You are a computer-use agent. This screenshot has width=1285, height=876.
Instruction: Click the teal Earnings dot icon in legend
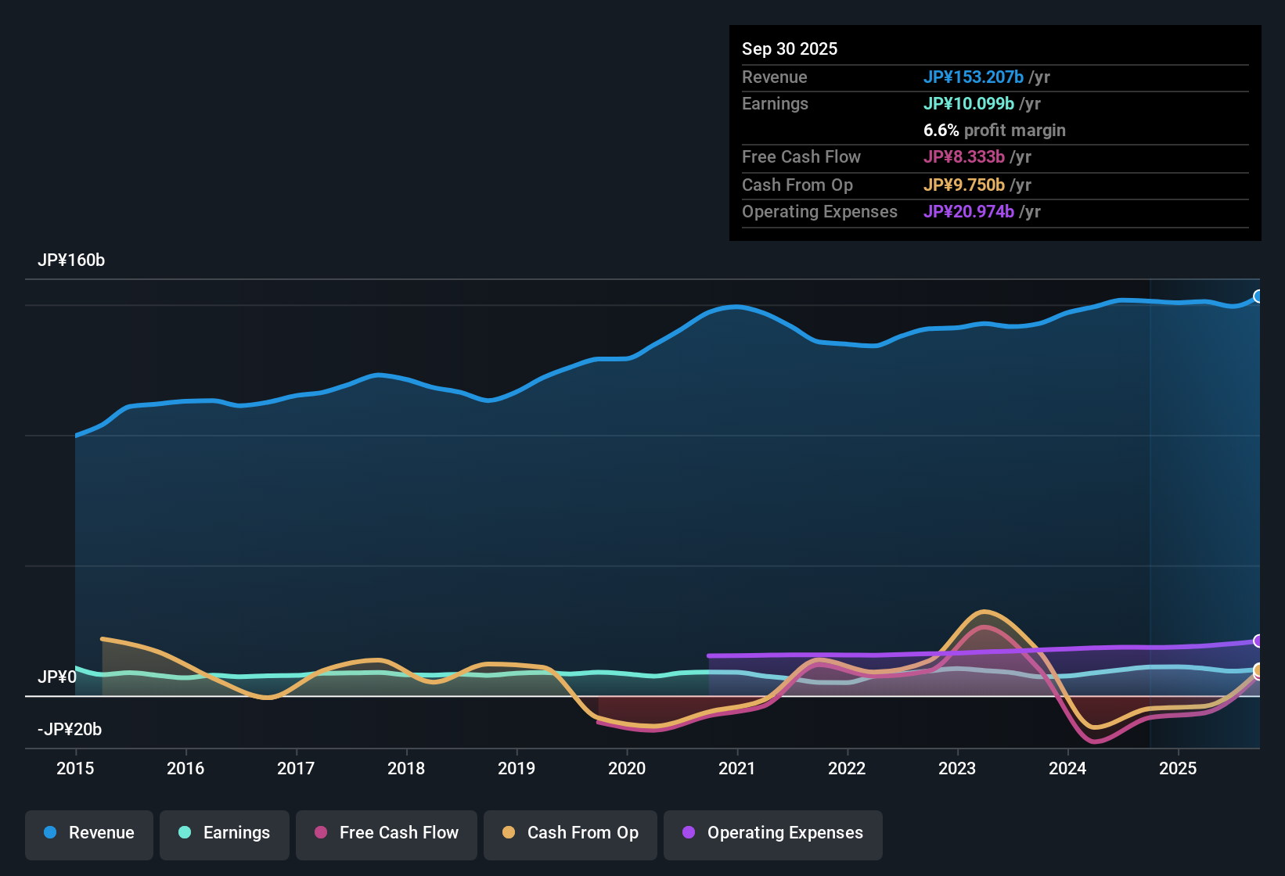(x=185, y=833)
